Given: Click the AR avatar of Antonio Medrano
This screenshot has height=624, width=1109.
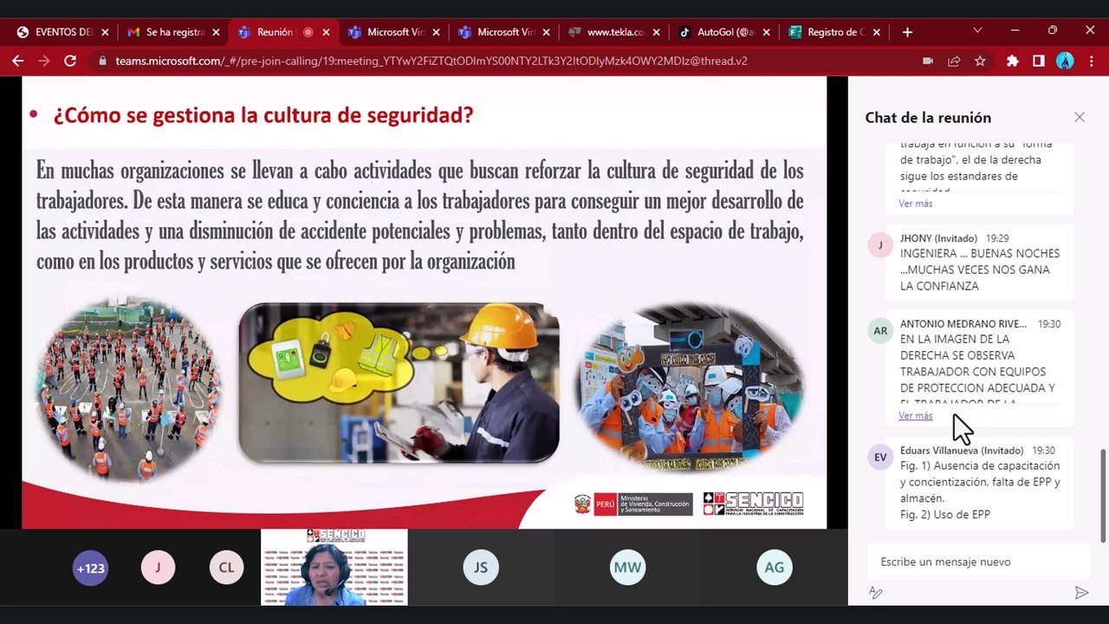Looking at the screenshot, I should point(880,331).
